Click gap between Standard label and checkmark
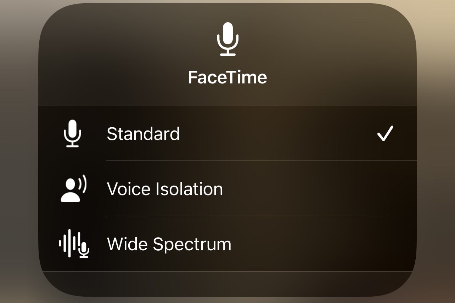 pos(276,134)
